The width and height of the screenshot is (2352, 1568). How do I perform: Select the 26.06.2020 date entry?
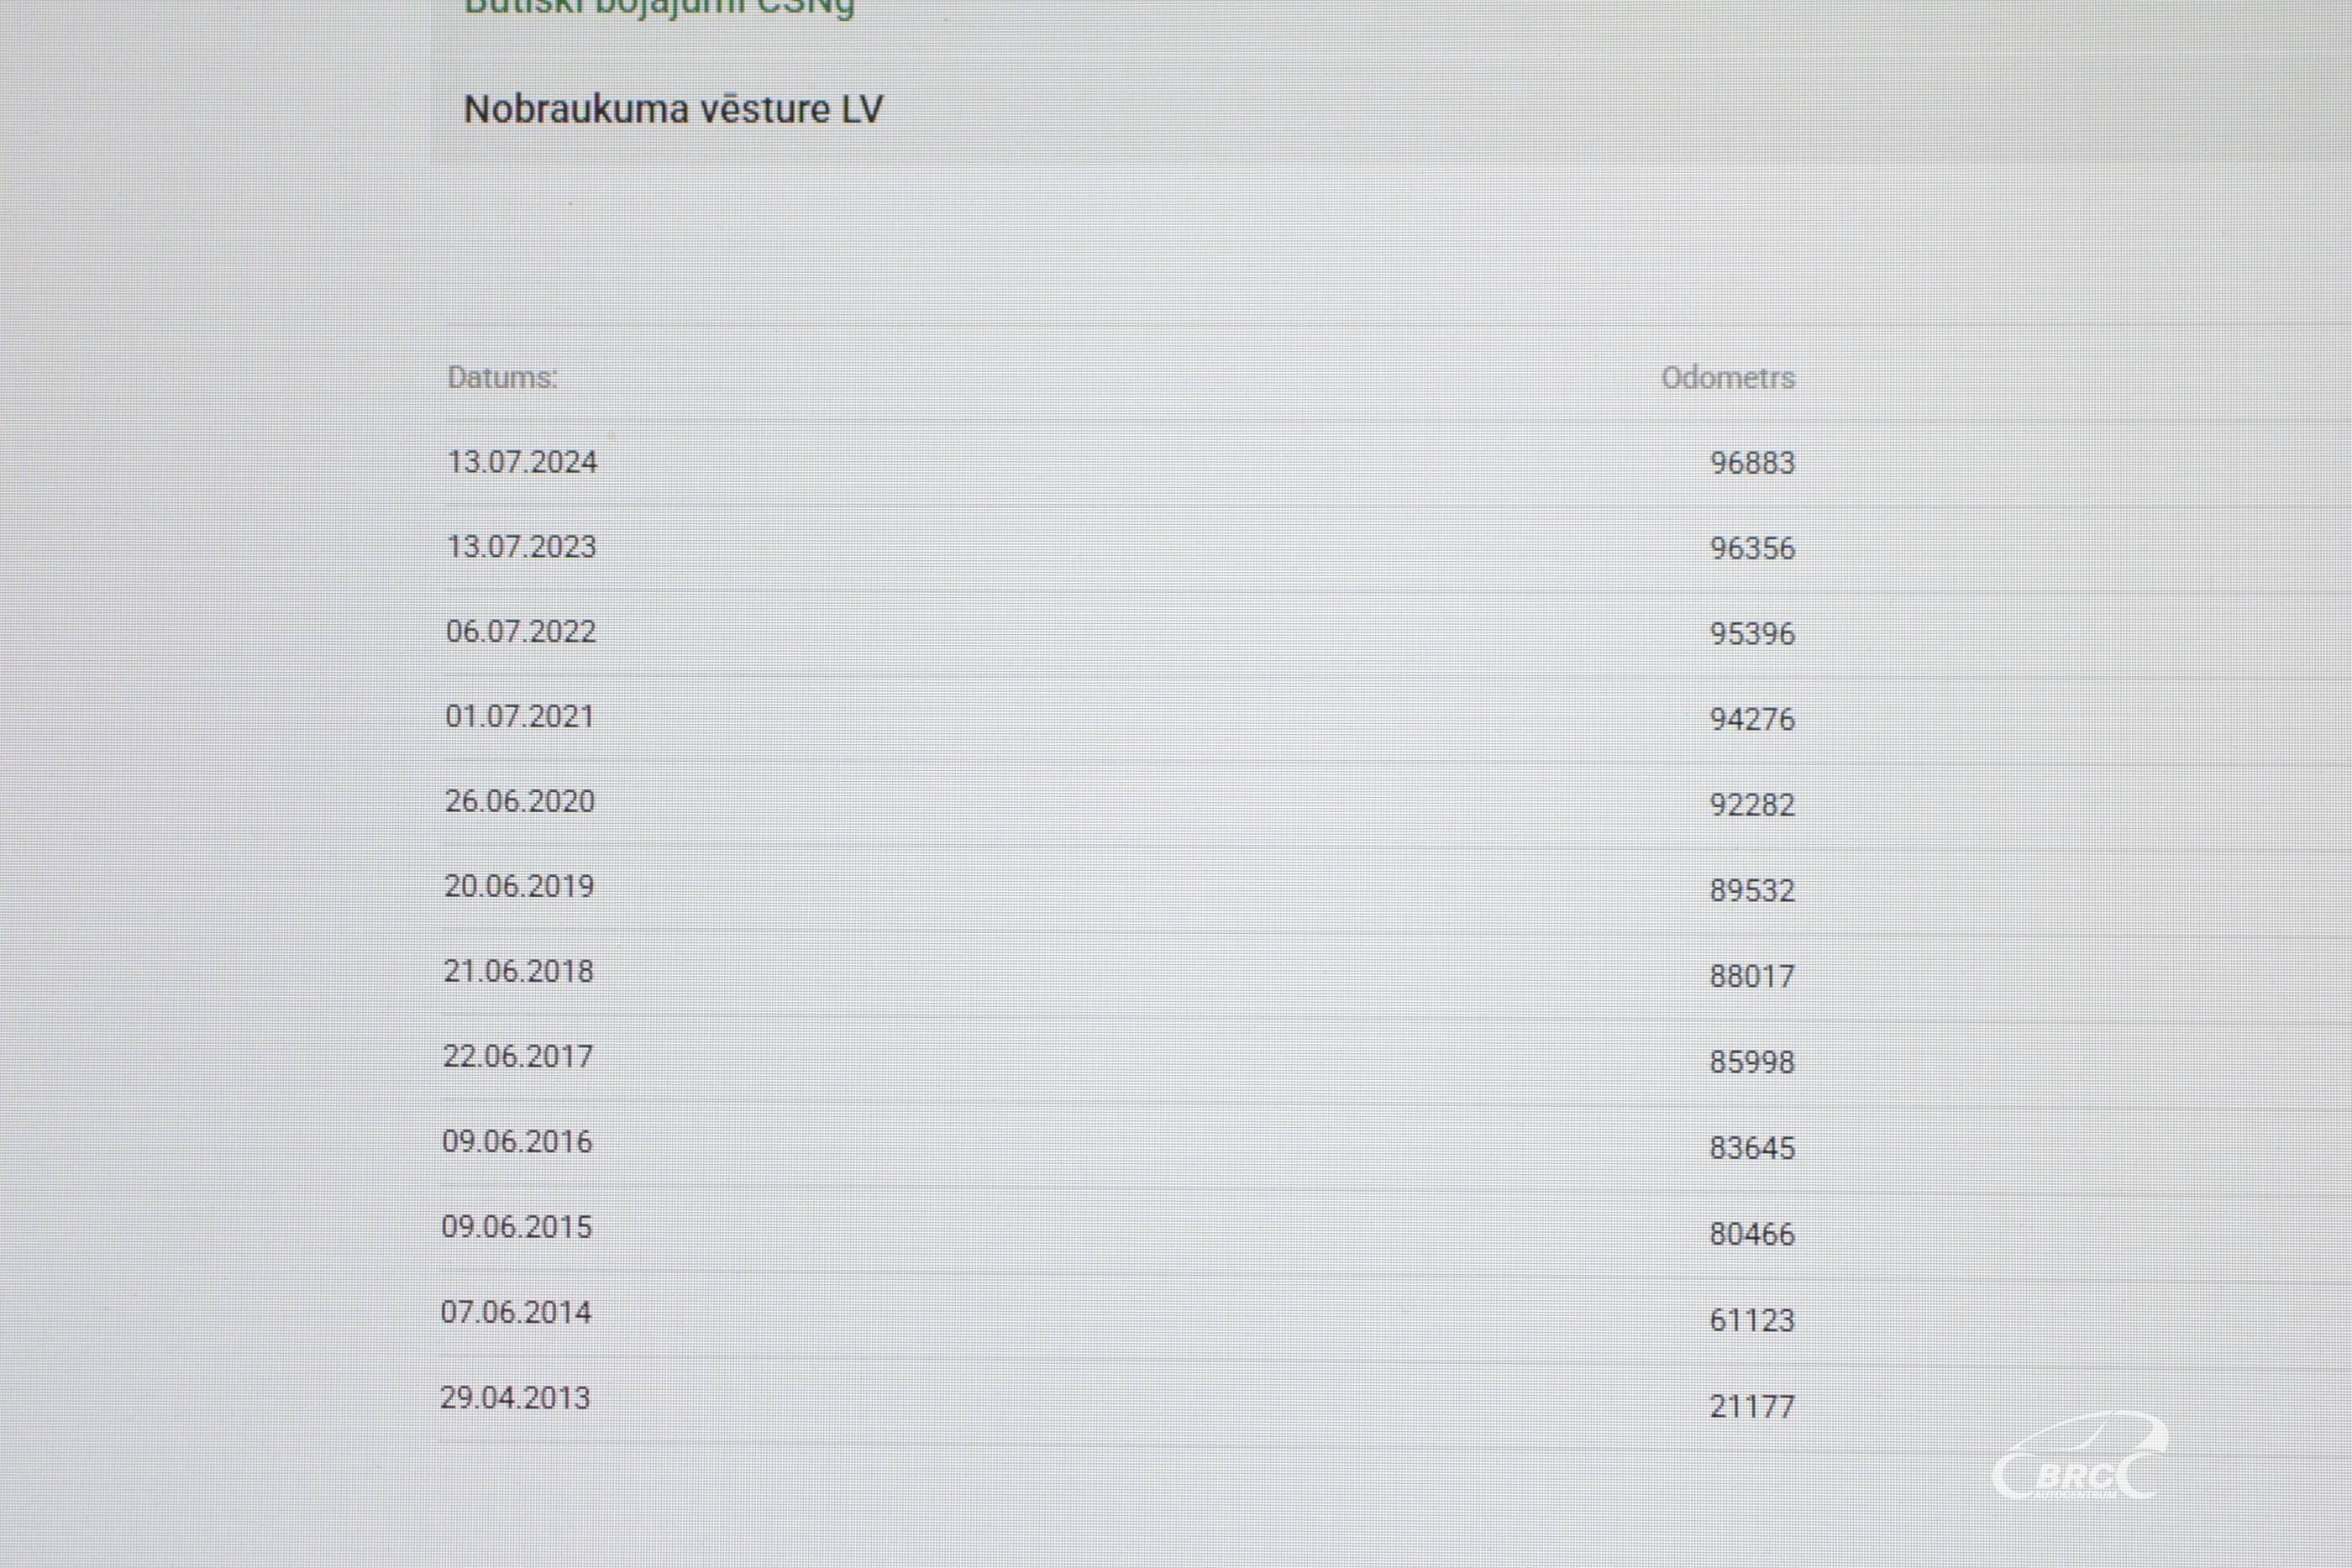(x=520, y=801)
